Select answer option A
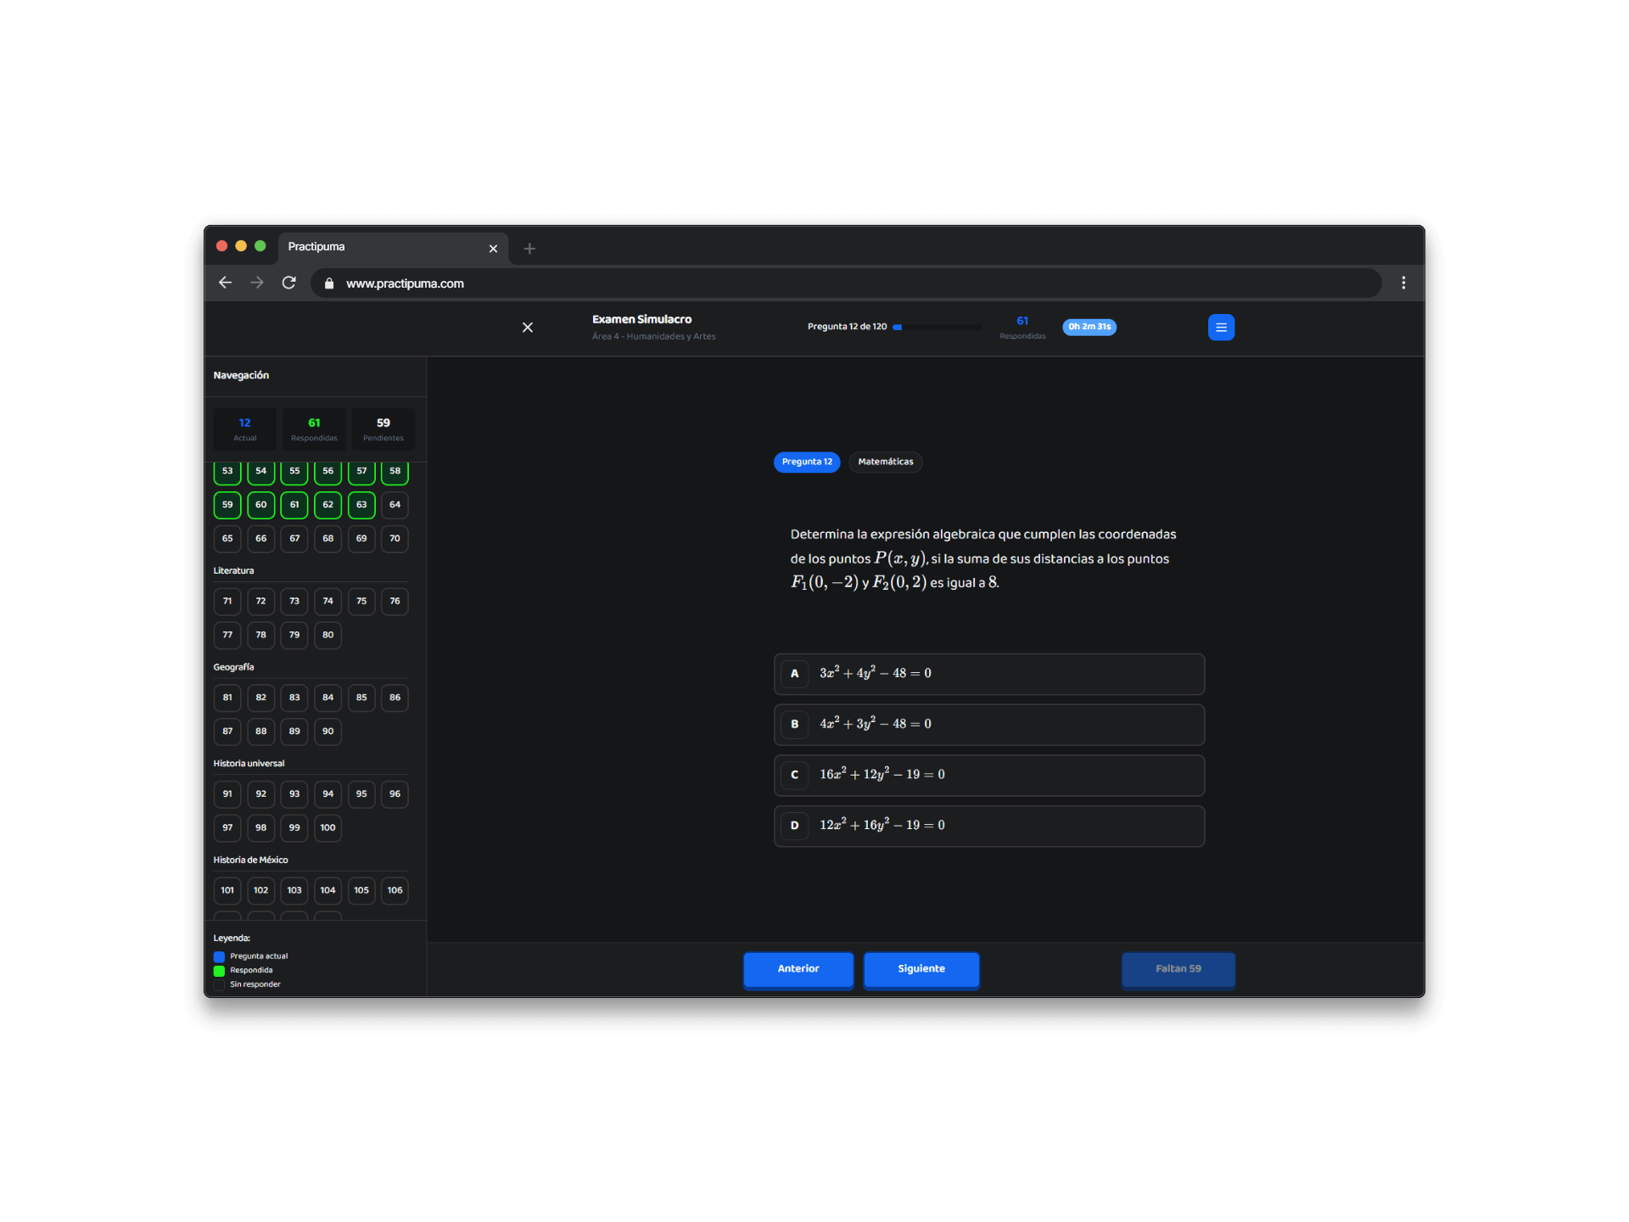 [988, 674]
